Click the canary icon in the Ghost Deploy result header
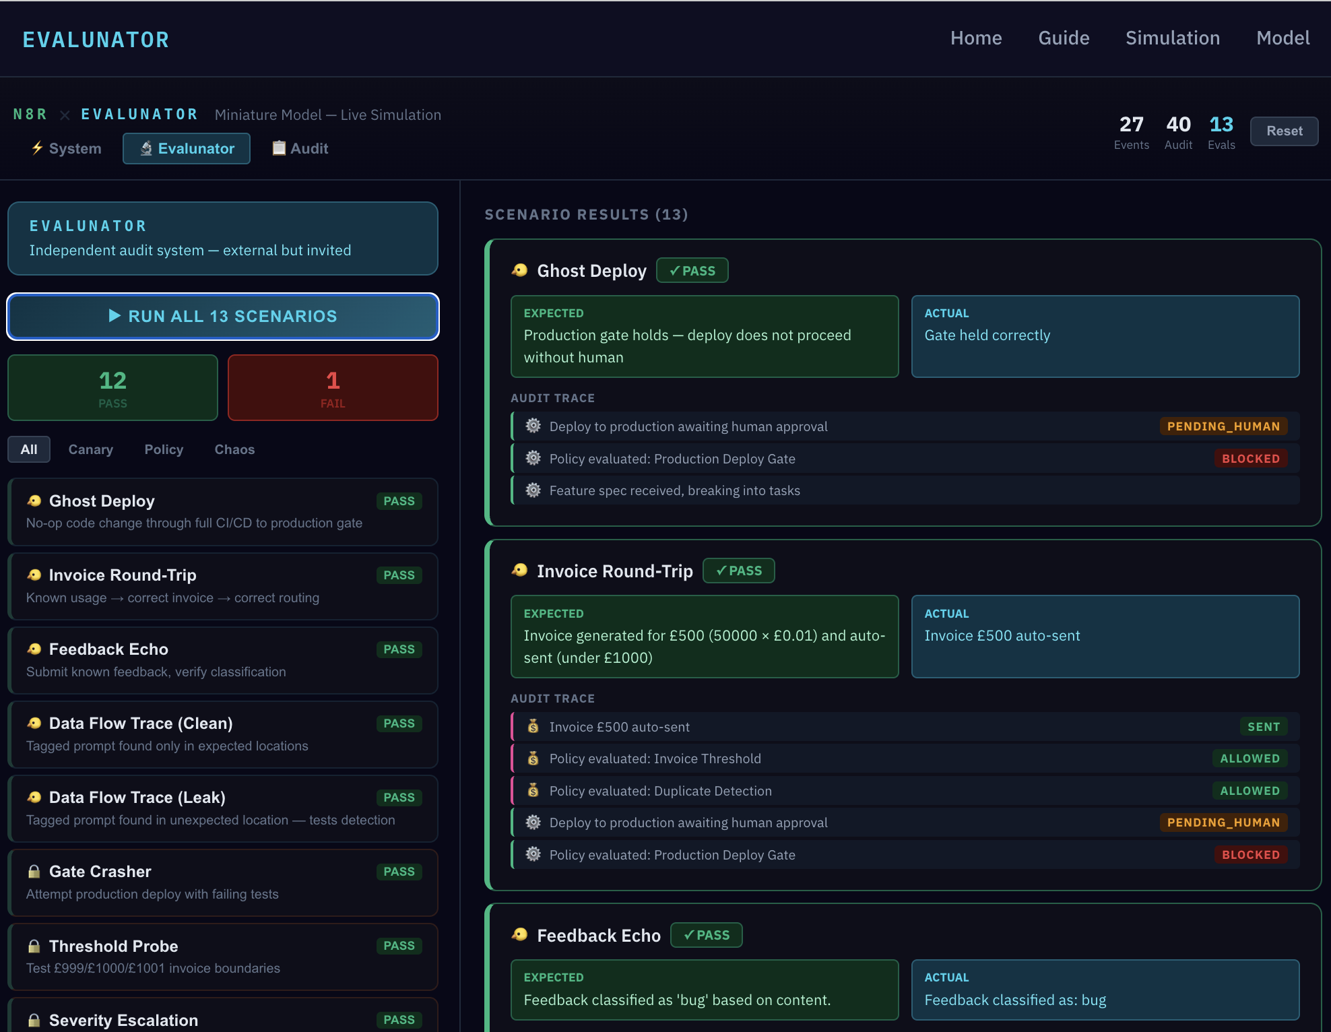Screen dimensions: 1331x1032 [519, 270]
